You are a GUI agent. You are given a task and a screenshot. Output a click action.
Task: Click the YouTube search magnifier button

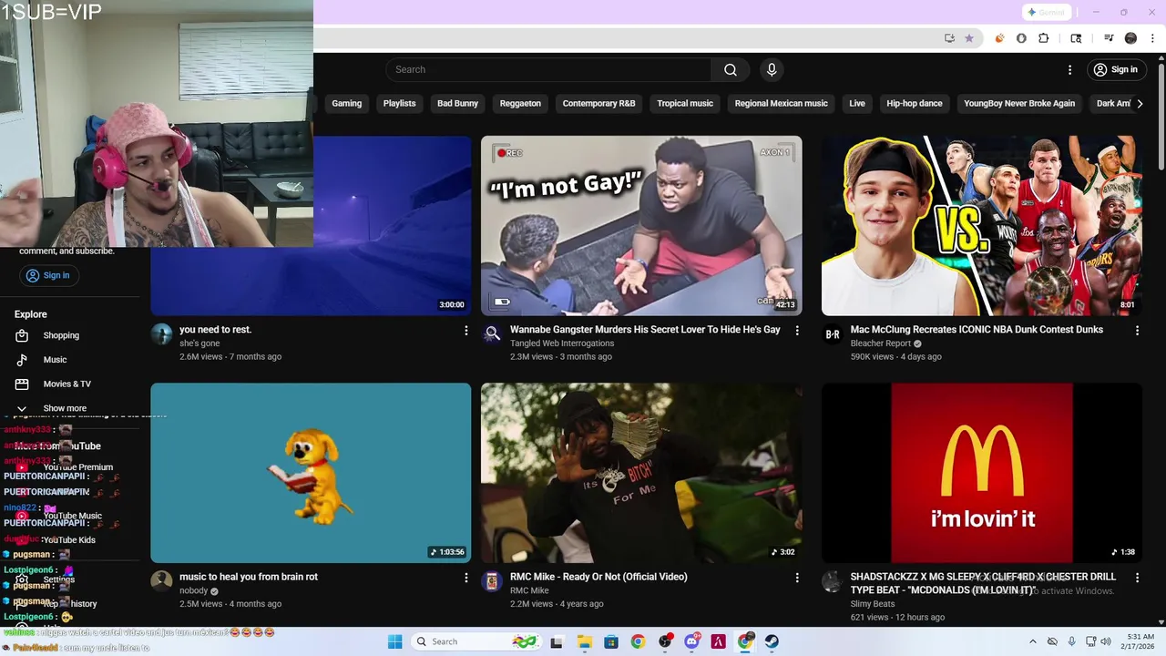pyautogui.click(x=730, y=70)
